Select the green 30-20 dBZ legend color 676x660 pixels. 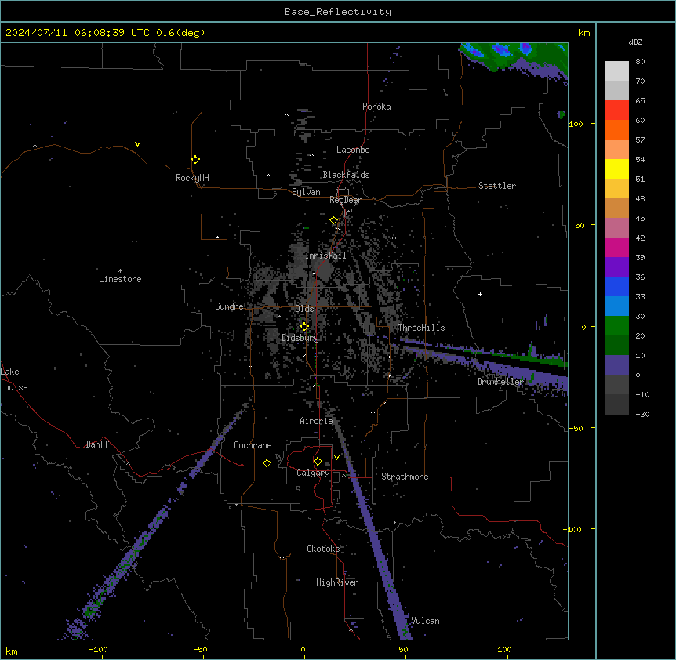(616, 326)
